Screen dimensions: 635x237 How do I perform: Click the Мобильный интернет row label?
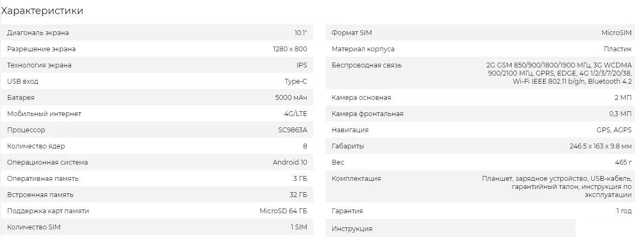click(44, 114)
